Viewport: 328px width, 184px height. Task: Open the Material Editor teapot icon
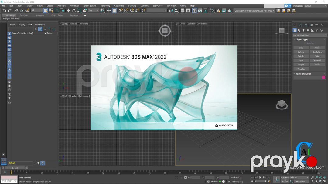click(212, 11)
